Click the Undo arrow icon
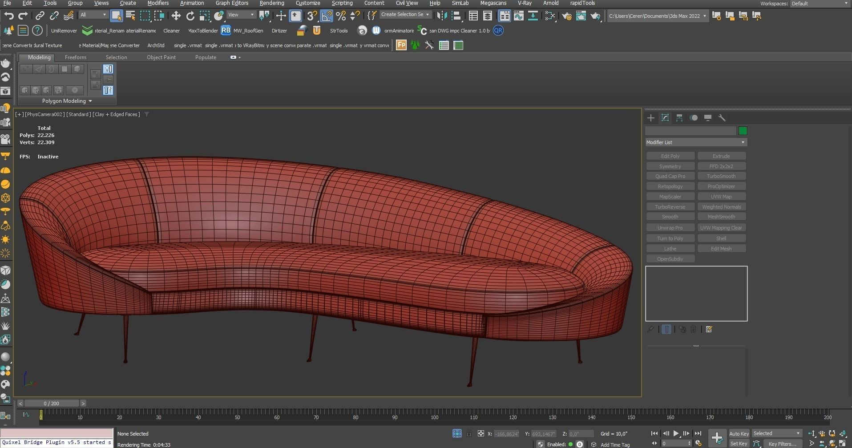Viewport: 852px width, 448px height. click(x=8, y=16)
